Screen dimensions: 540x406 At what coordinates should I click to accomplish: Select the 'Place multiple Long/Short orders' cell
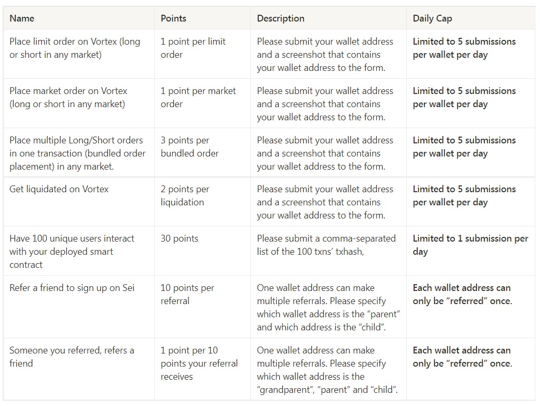pyautogui.click(x=77, y=153)
